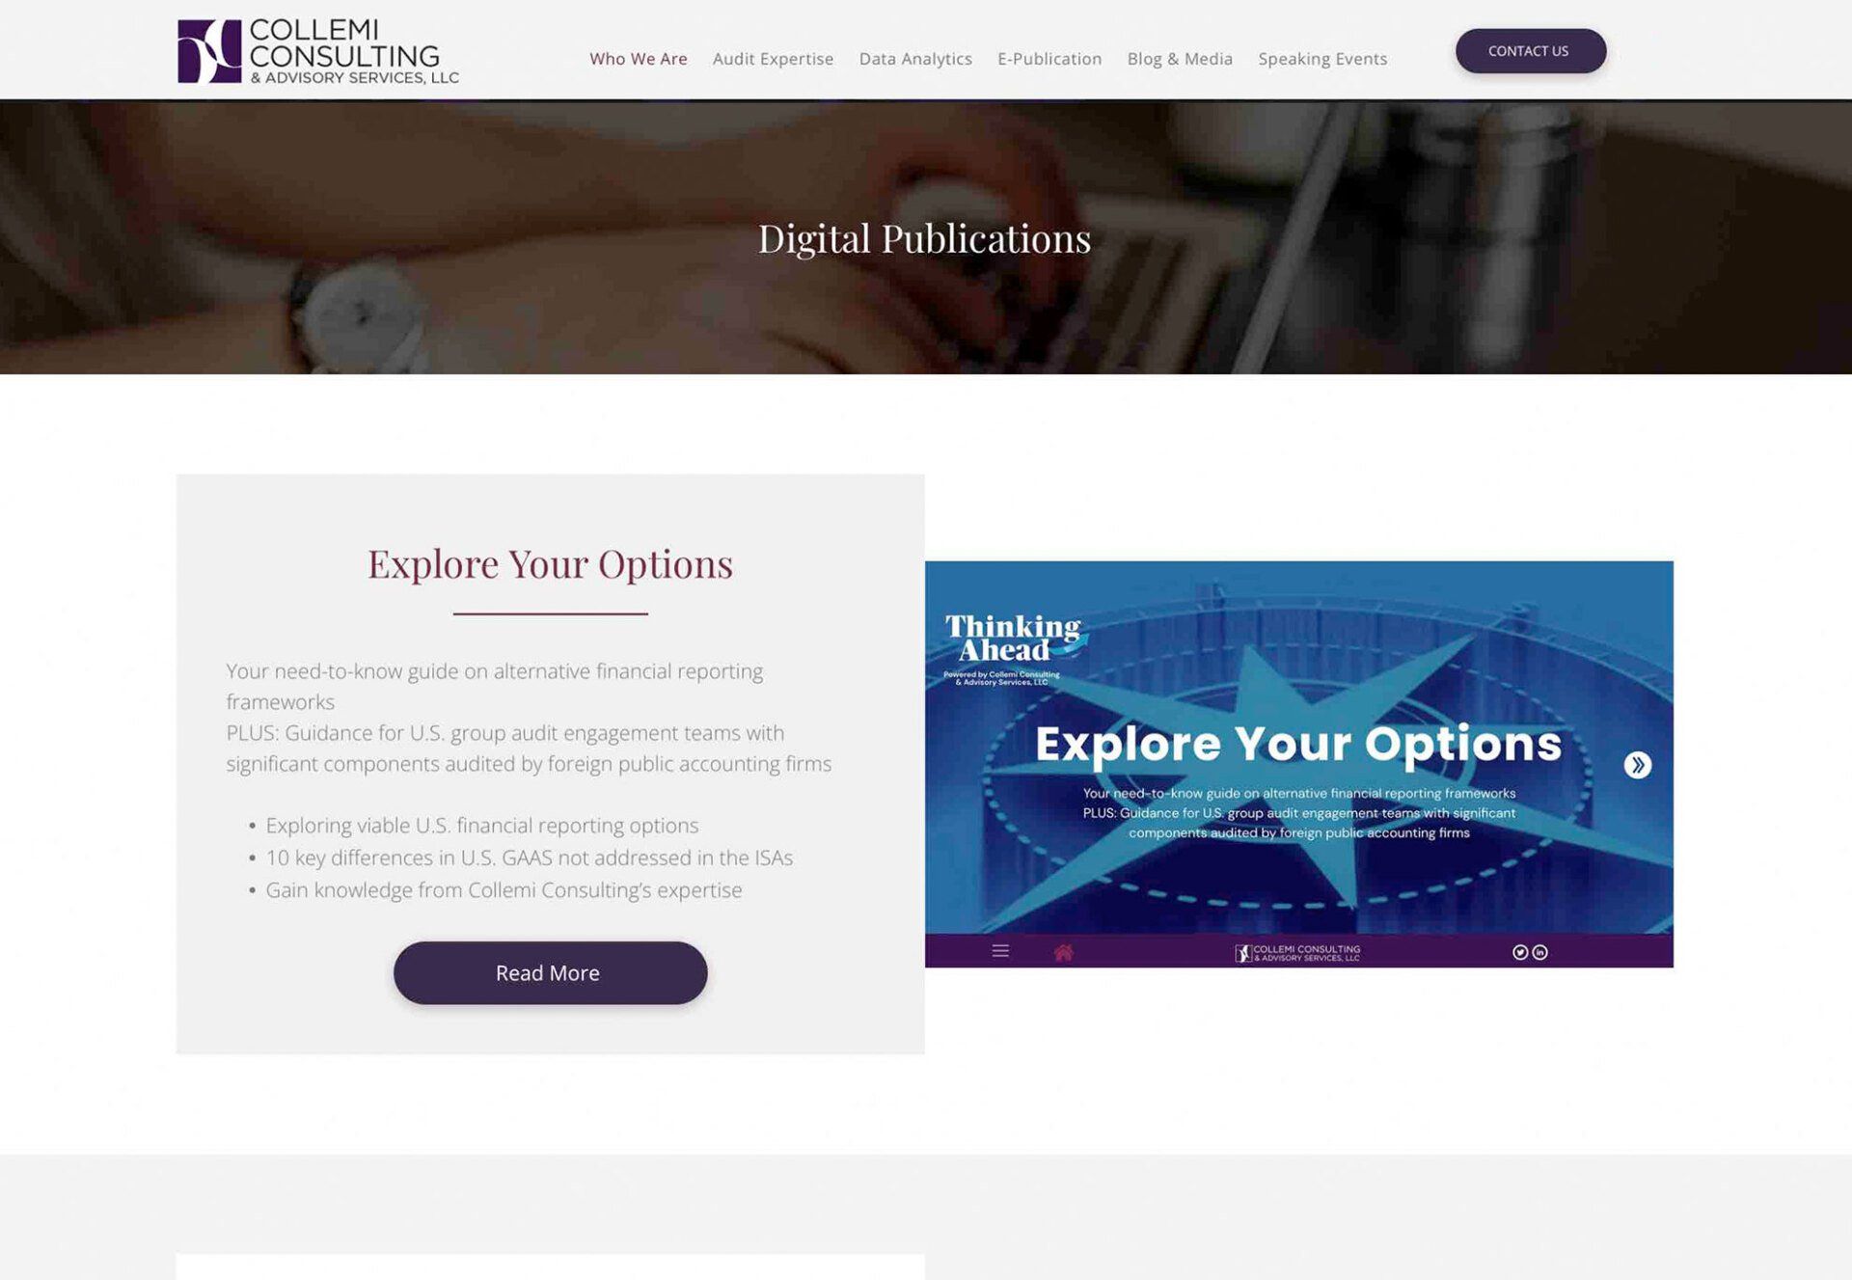
Task: Open the Audit Expertise menu item
Action: 773,58
